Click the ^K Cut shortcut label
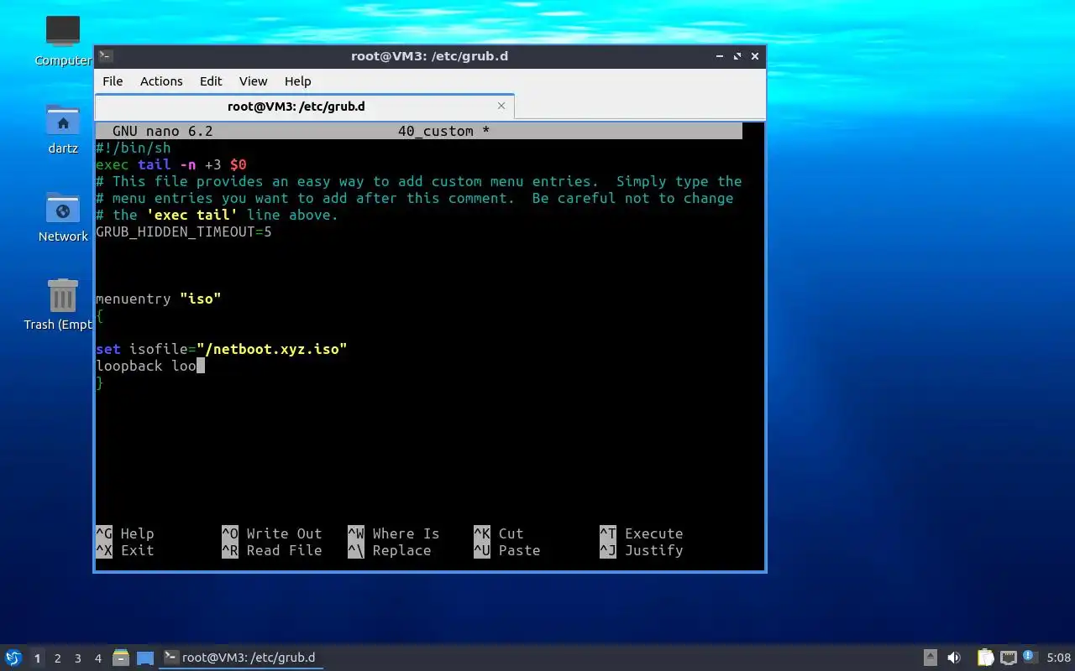1075x671 pixels. point(498,533)
